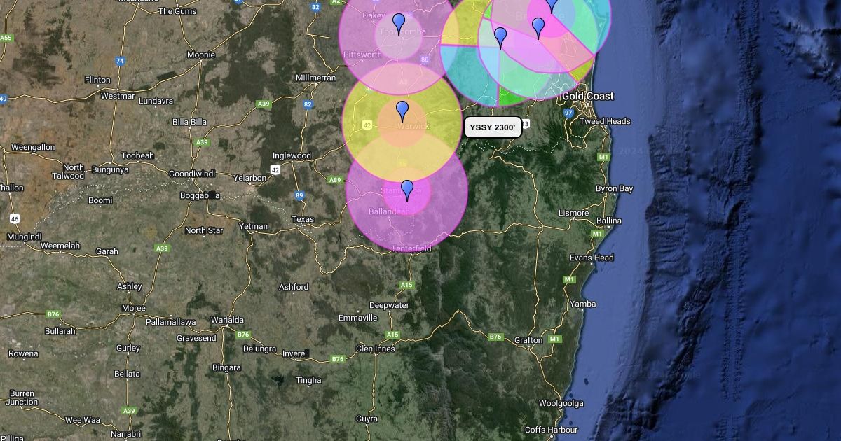Image resolution: width=841 pixels, height=441 pixels.
Task: Click the route 97 shield below Gold Coast
Action: coord(568,113)
